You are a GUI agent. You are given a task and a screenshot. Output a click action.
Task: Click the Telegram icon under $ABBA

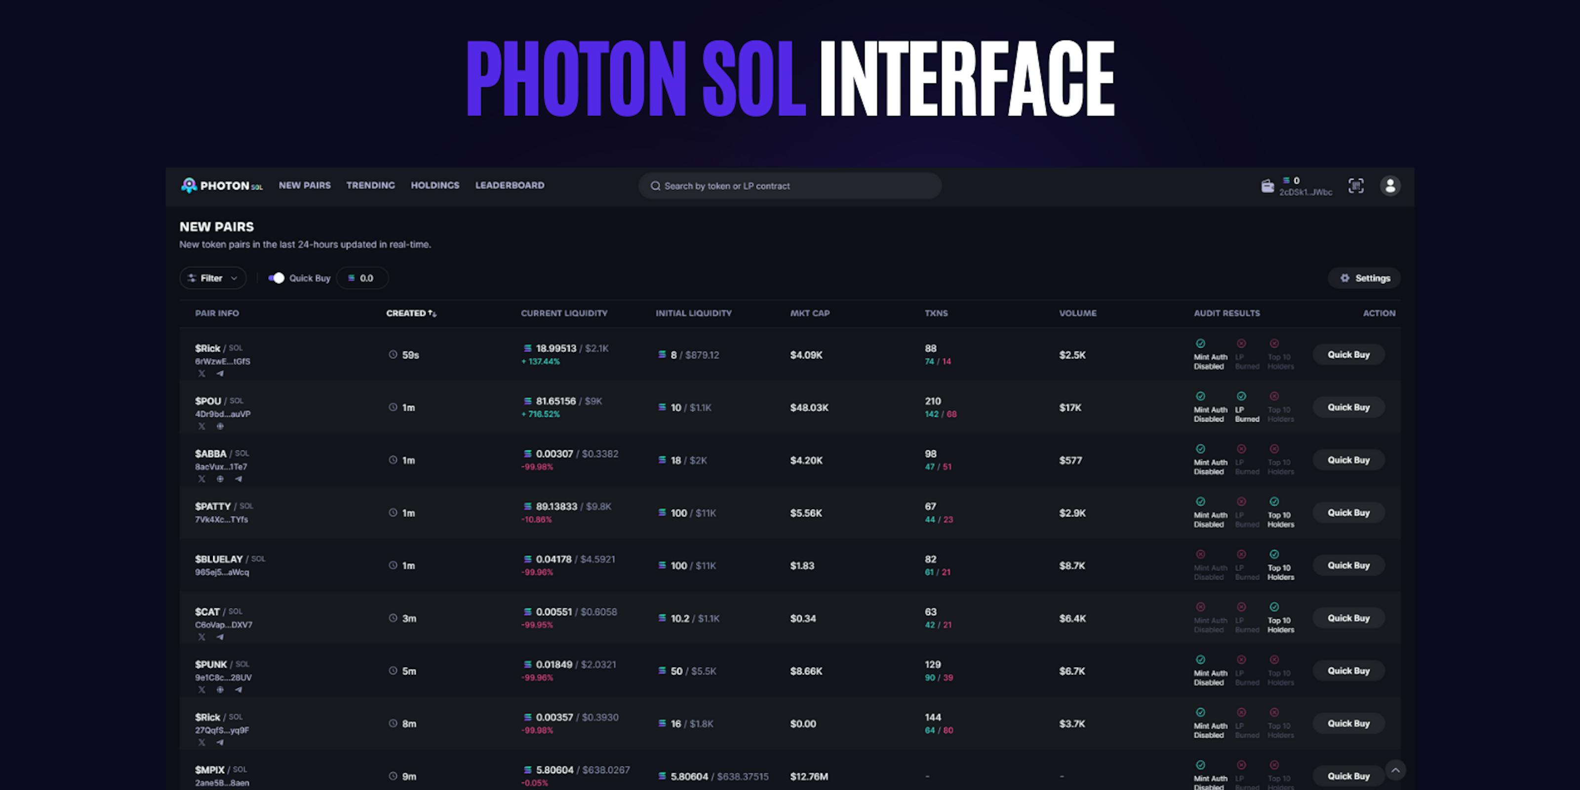(238, 479)
